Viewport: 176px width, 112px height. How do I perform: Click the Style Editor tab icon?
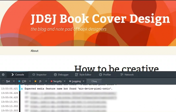coord(77,75)
